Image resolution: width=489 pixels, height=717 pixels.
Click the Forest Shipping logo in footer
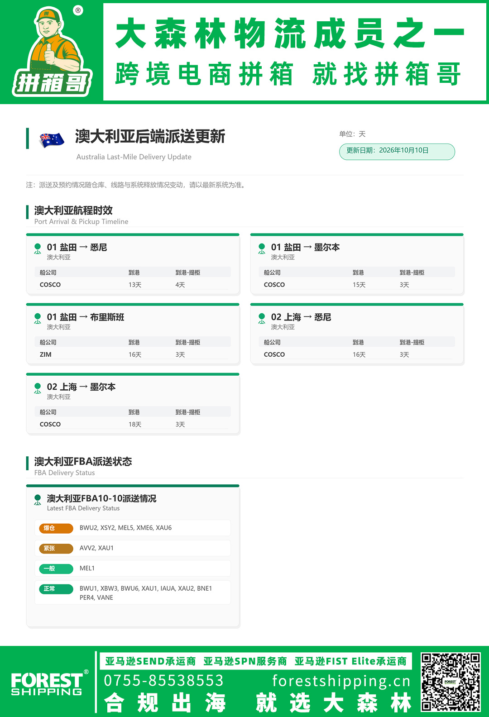49,683
